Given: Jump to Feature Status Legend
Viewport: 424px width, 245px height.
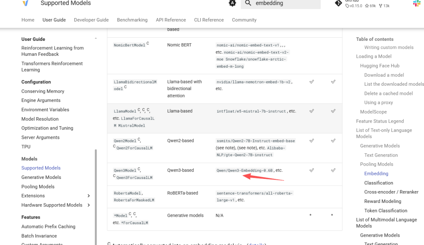Looking at the screenshot, I should tap(380, 121).
